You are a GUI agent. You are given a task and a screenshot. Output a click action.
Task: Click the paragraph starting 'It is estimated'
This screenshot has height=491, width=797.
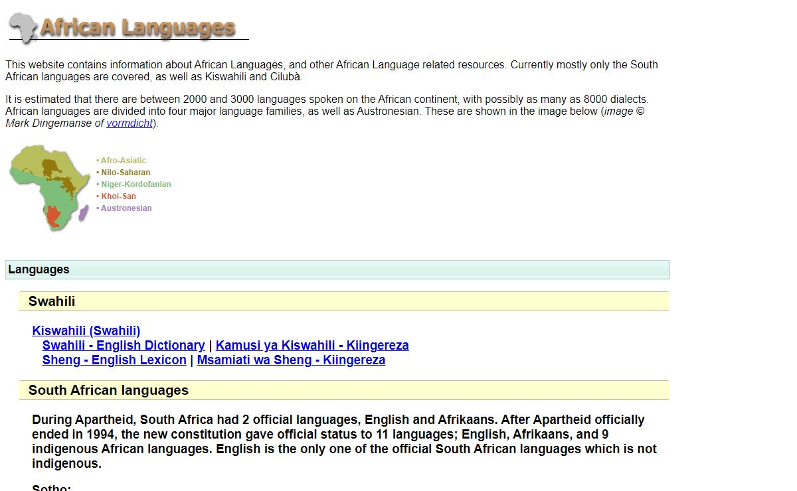tap(327, 111)
